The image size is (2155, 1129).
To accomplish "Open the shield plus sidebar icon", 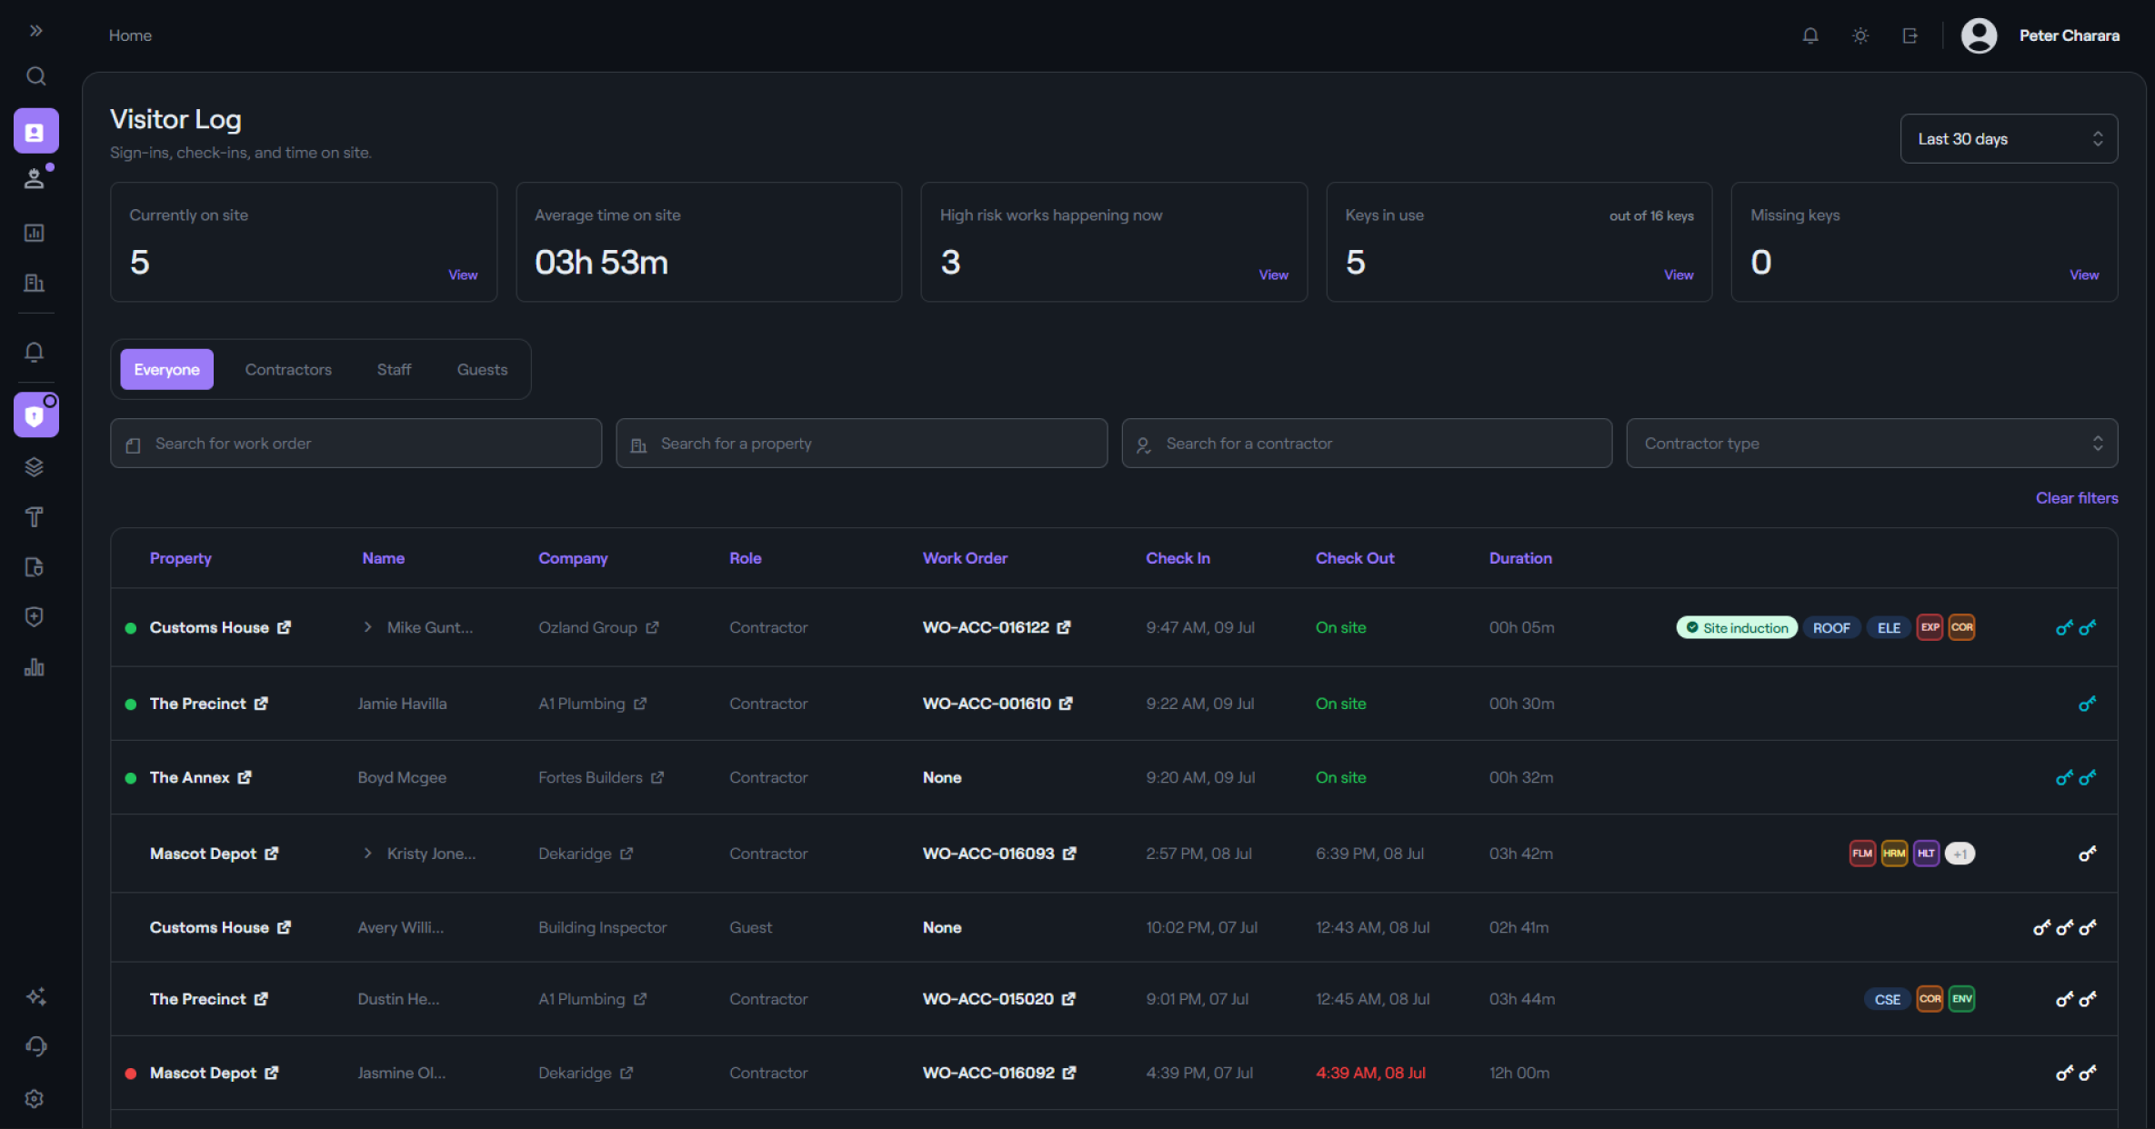I will tap(35, 617).
